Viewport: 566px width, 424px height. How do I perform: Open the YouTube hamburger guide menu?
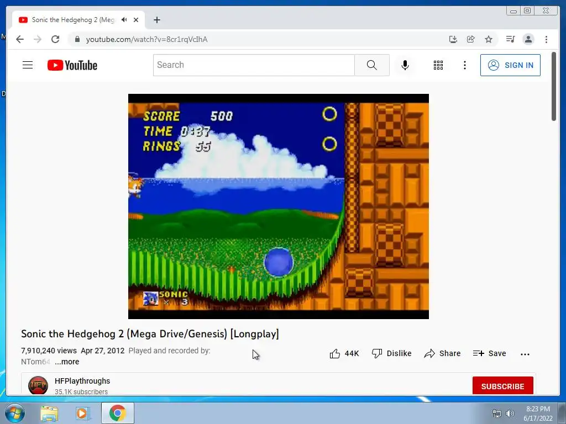click(28, 65)
